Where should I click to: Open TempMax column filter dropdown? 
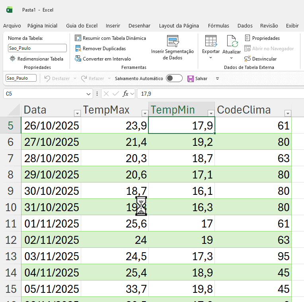[144, 113]
